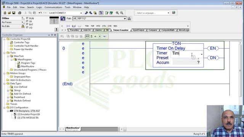Viewport: 244px width, 137px height.
Task: Open the Select a language dropdown
Action: (169, 13)
